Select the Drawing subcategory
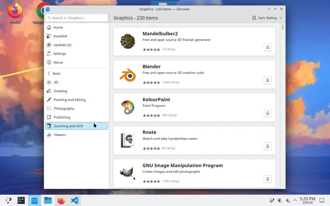 click(77, 91)
